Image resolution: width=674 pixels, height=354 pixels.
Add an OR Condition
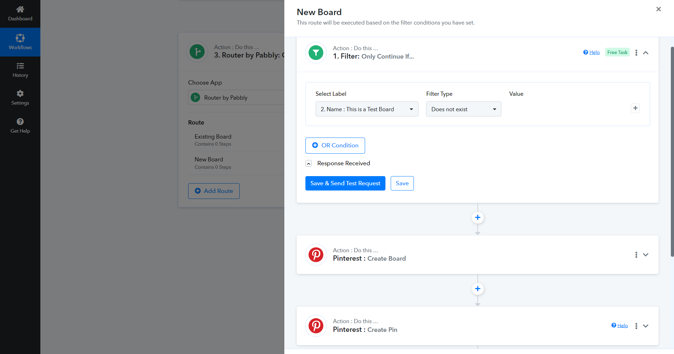click(x=335, y=145)
